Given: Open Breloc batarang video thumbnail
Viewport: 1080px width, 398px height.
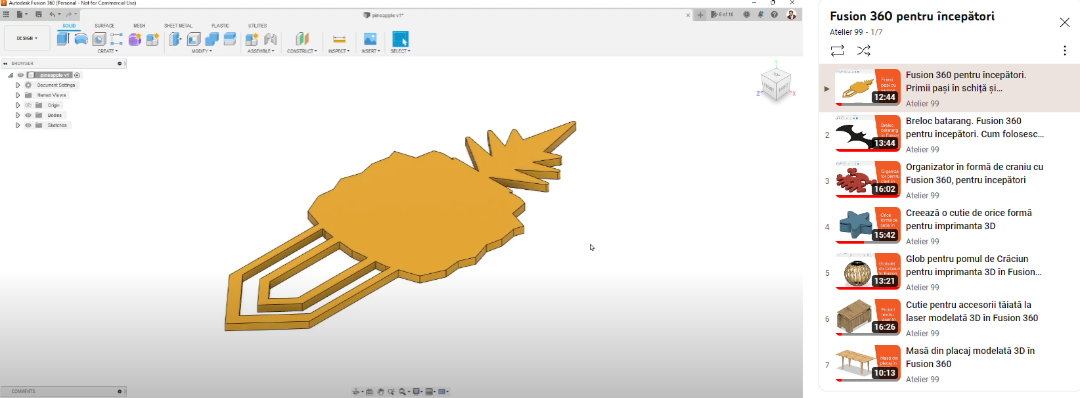Looking at the screenshot, I should (x=867, y=134).
